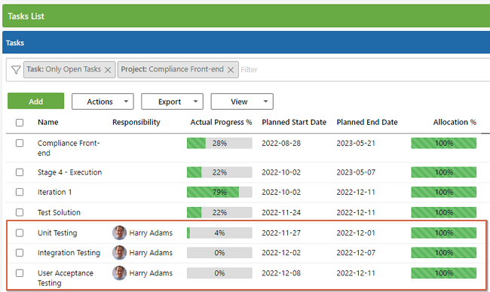Focus the Filter text input field
490x292 pixels.
tap(363, 69)
